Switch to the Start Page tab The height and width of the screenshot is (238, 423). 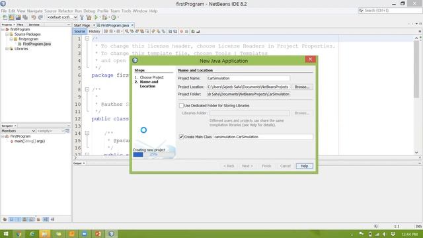click(82, 25)
